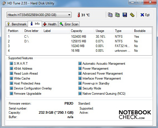Toggle the Interface Power Management checkbox
Screen dimensions: 158x128
(x=80, y=78)
